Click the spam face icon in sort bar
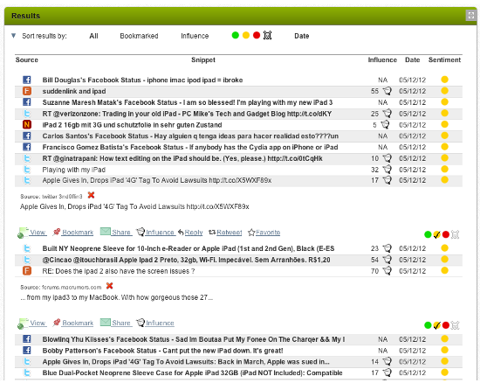 (268, 36)
